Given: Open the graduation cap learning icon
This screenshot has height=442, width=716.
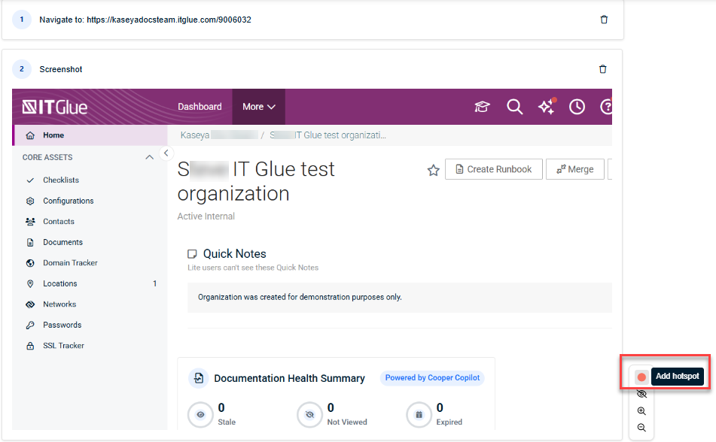Looking at the screenshot, I should [482, 107].
